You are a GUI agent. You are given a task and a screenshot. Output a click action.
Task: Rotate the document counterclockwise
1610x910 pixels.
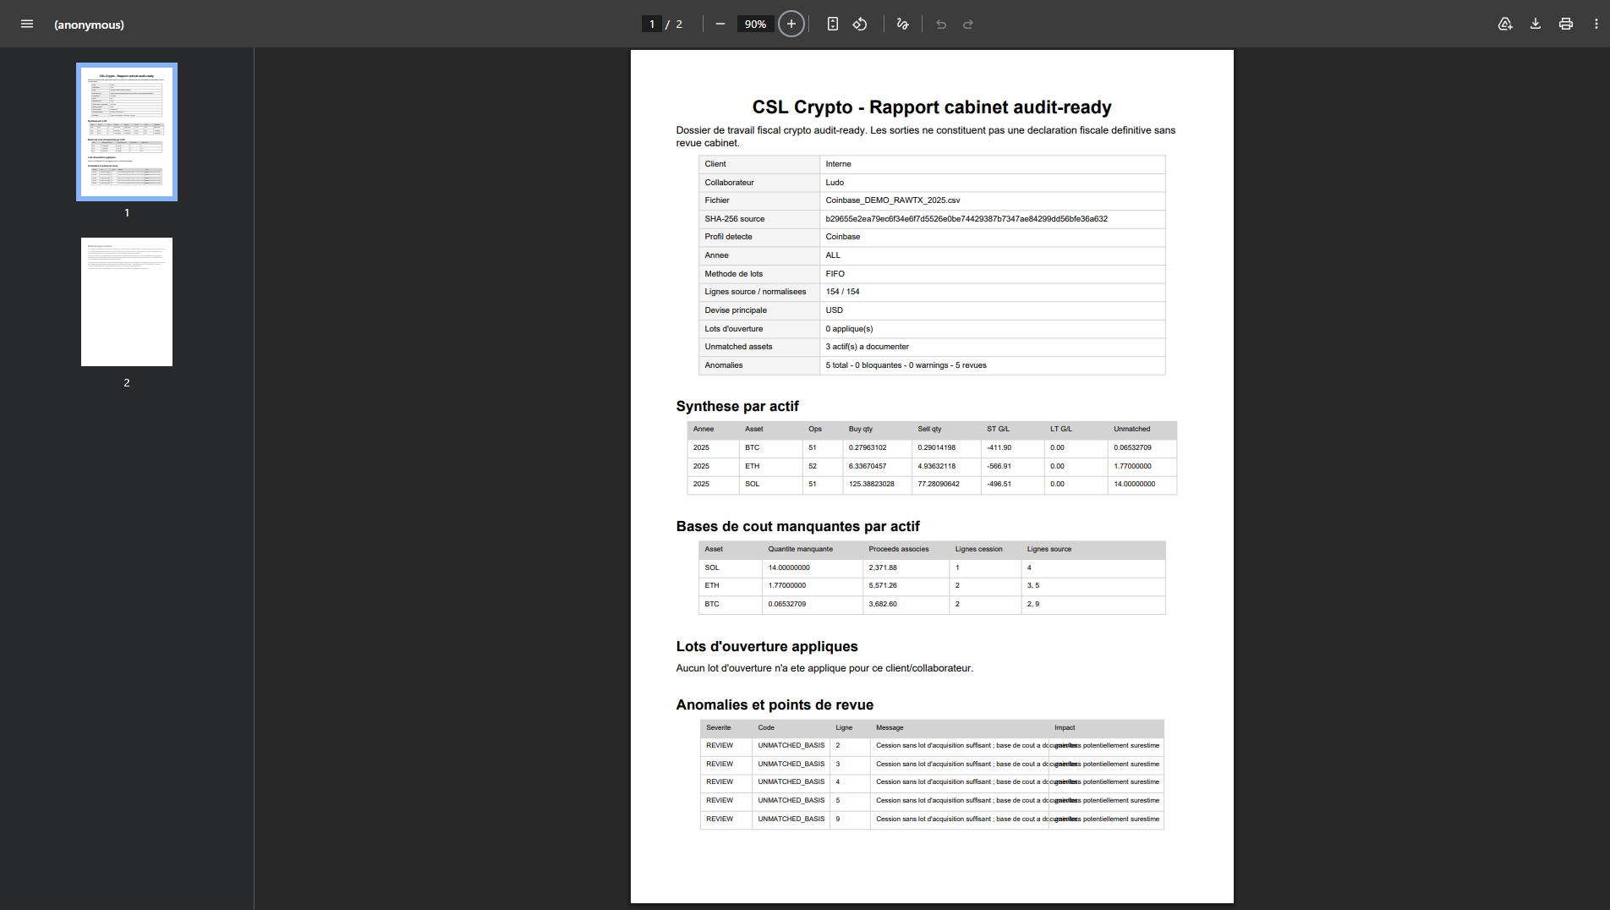(x=860, y=24)
